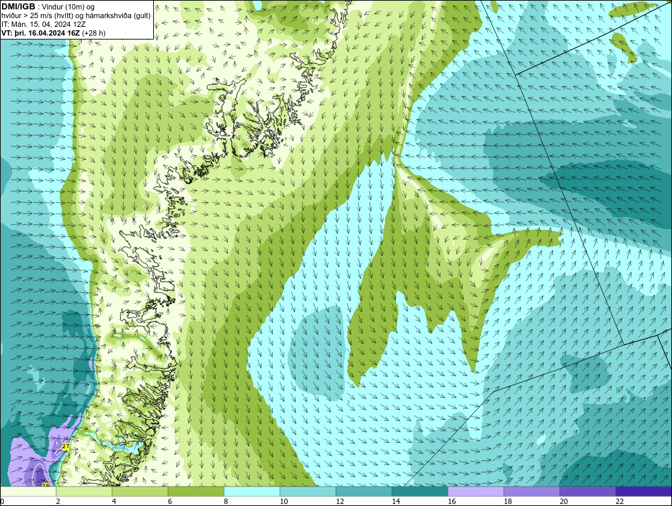Viewport: 672px width, 506px height.
Task: Click the legend scale number '2'
Action: pyautogui.click(x=58, y=501)
